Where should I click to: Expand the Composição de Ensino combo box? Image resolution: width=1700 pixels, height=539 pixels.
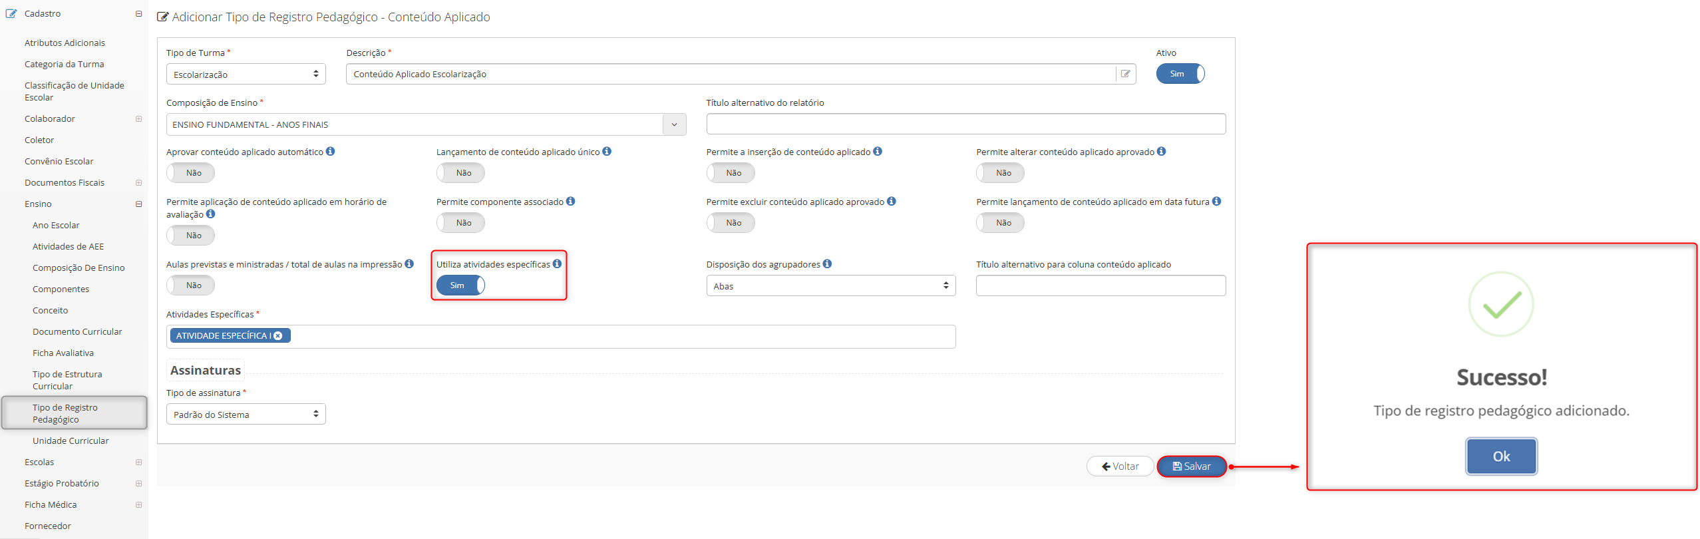click(x=674, y=124)
